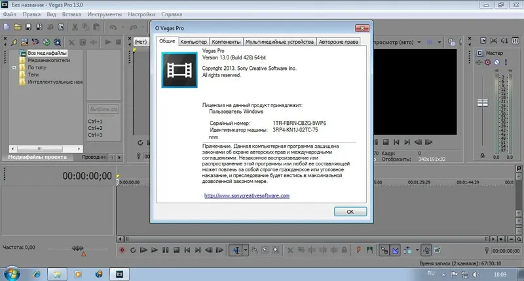Save the project with the floppy disk icon

pyautogui.click(x=28, y=27)
